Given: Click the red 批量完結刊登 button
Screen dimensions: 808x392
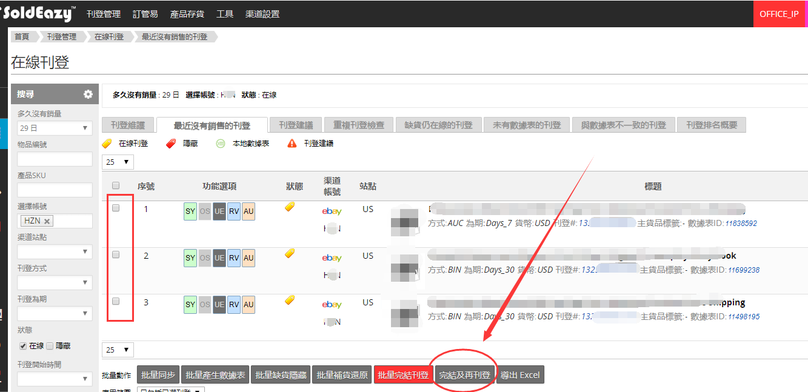Looking at the screenshot, I should [403, 375].
